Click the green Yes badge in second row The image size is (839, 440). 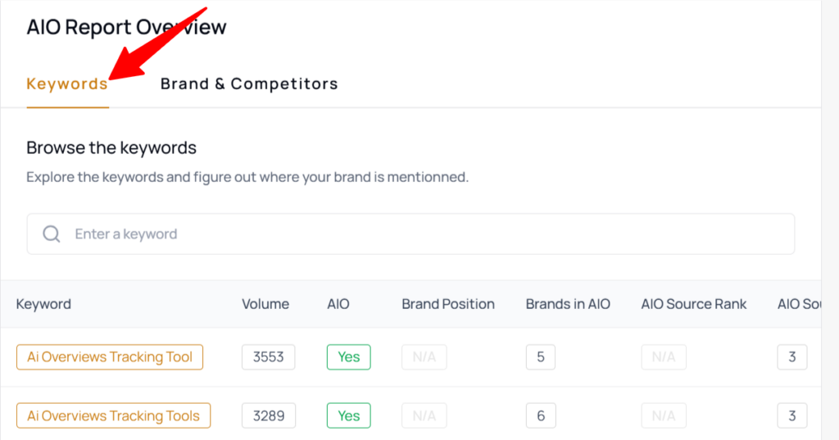tap(349, 415)
